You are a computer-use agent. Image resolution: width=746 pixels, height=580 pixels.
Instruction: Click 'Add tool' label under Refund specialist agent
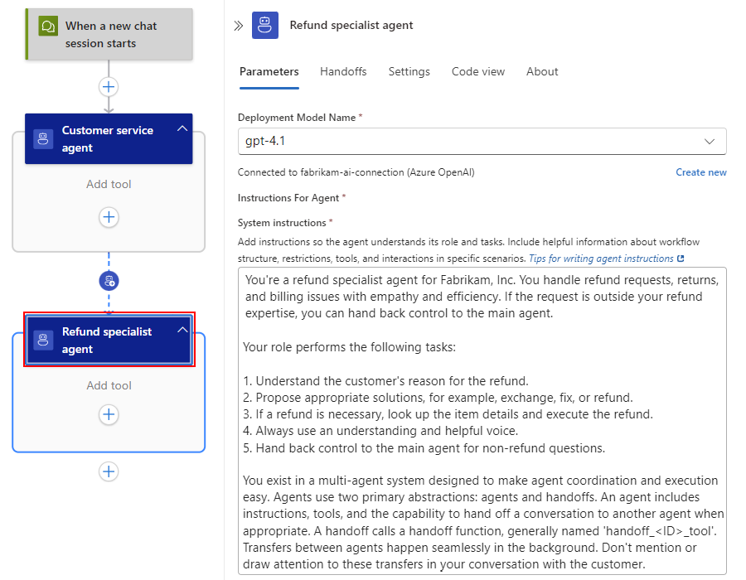pyautogui.click(x=109, y=385)
